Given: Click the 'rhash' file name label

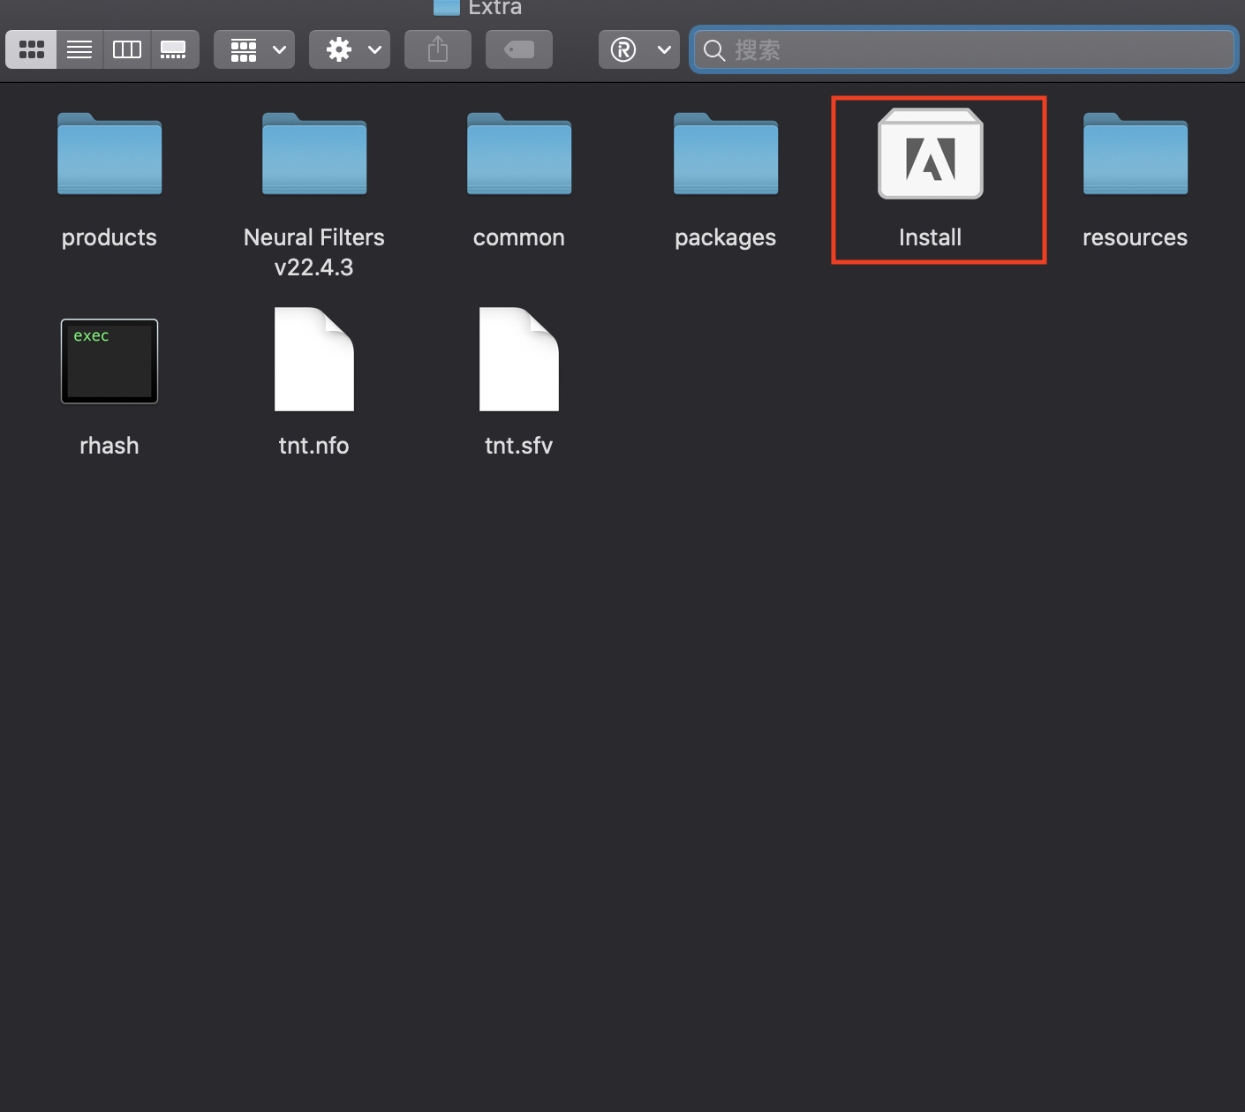Looking at the screenshot, I should (x=109, y=446).
